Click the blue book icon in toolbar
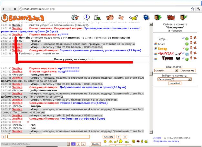 click(x=146, y=17)
